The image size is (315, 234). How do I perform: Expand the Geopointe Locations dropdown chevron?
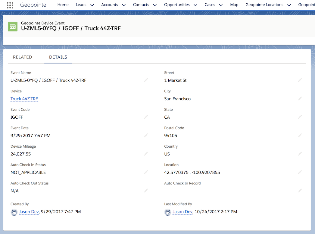[289, 5]
